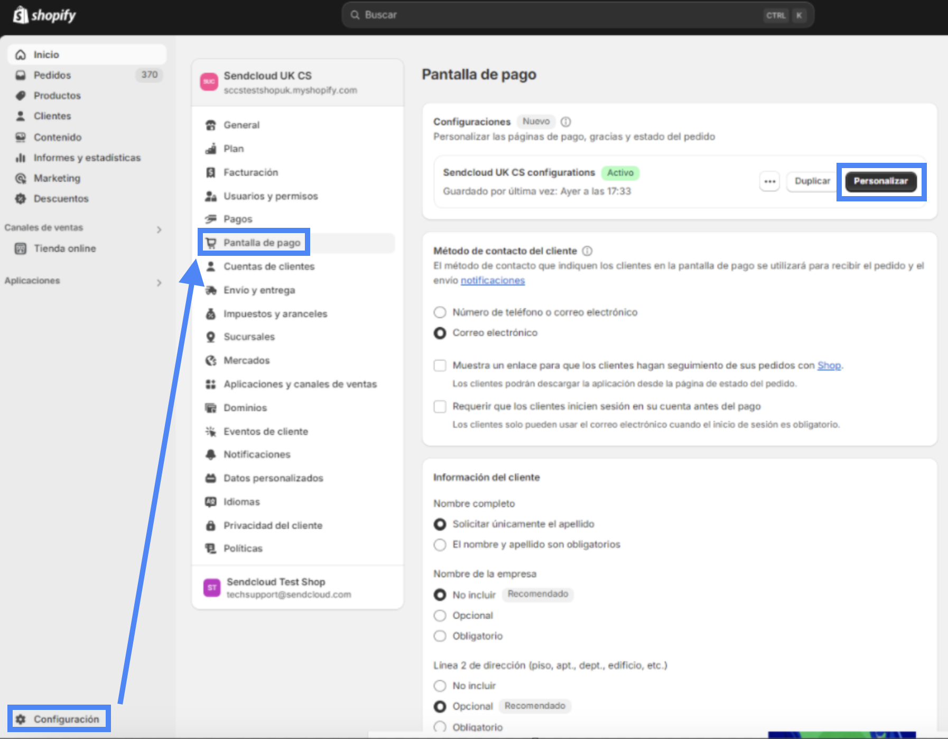Click the Plan icon in settings
Screen dimensions: 948x739
211,149
